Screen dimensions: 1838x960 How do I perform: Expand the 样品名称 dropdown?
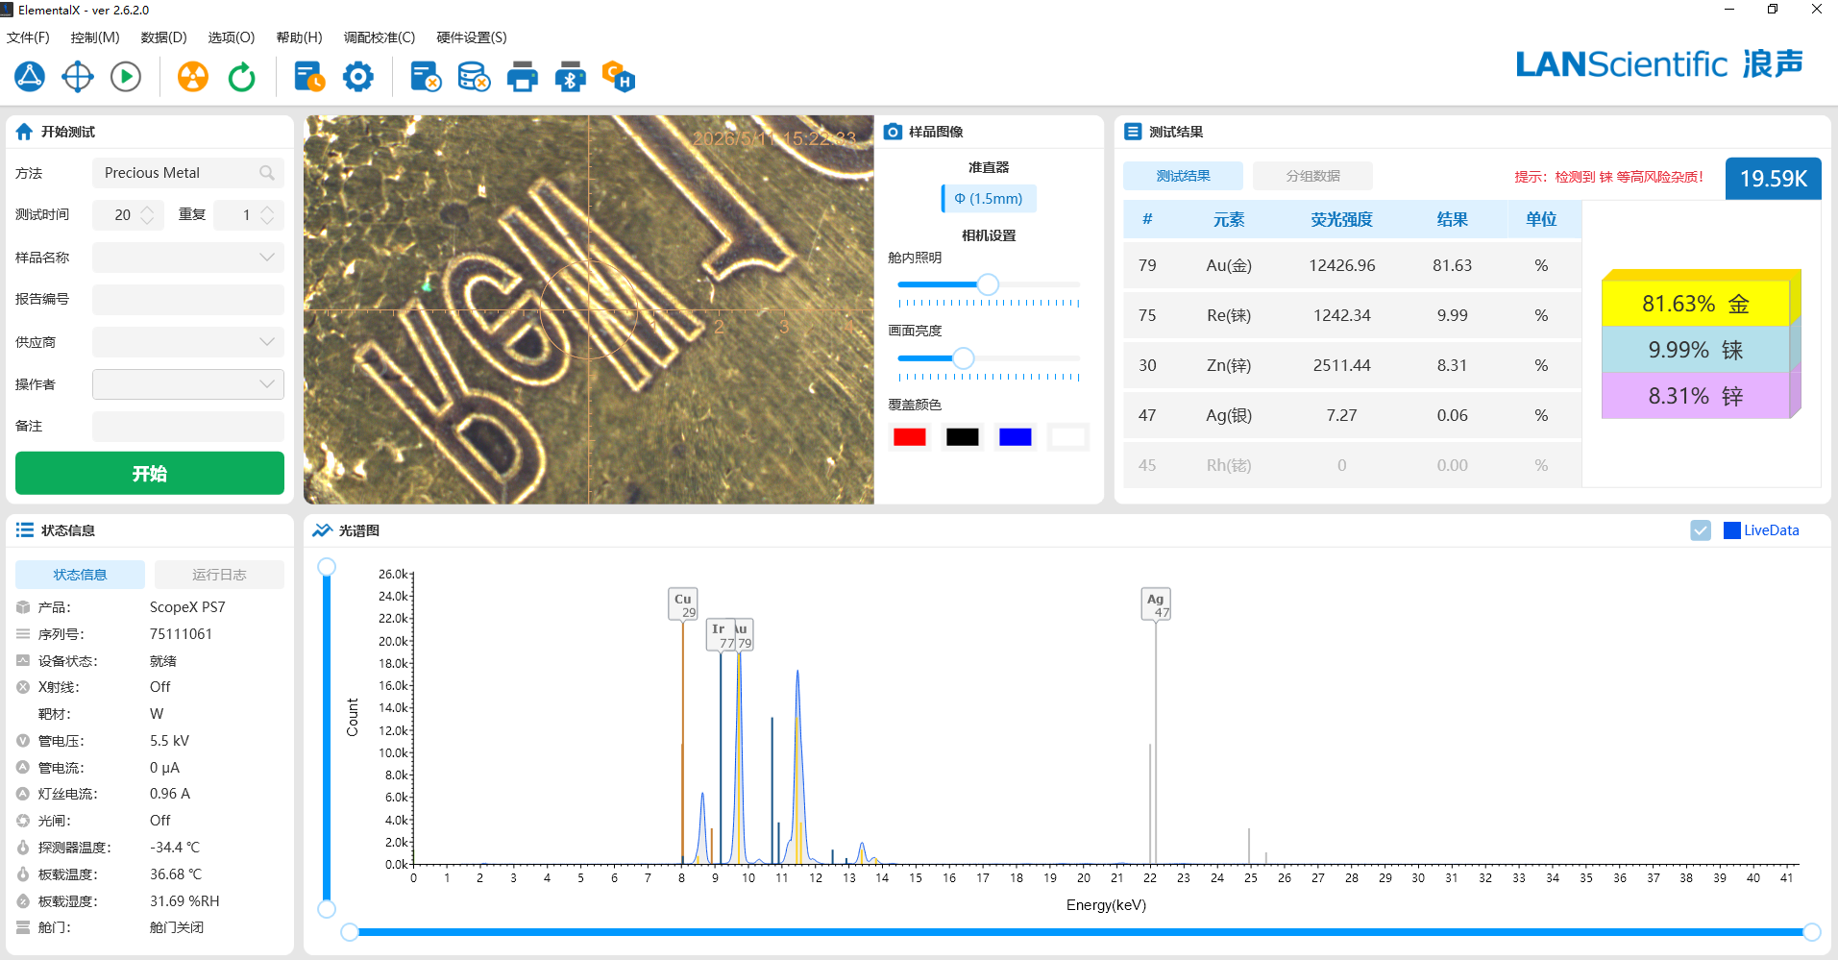[x=267, y=258]
